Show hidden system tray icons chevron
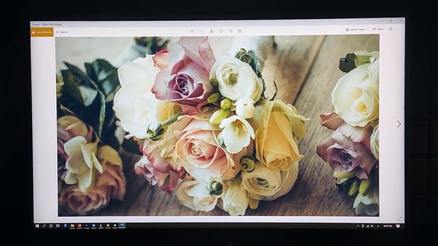This screenshot has height=246, width=438. point(358,226)
